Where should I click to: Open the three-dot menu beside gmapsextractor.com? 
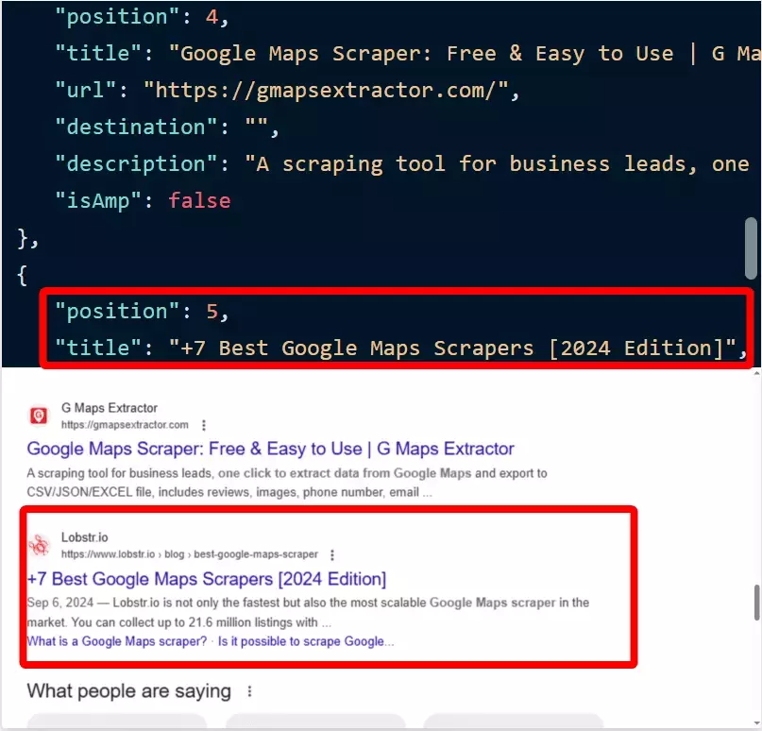206,425
